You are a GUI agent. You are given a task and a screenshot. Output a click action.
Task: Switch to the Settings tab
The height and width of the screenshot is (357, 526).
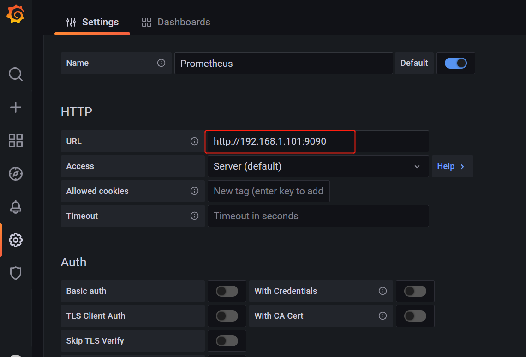pyautogui.click(x=92, y=22)
